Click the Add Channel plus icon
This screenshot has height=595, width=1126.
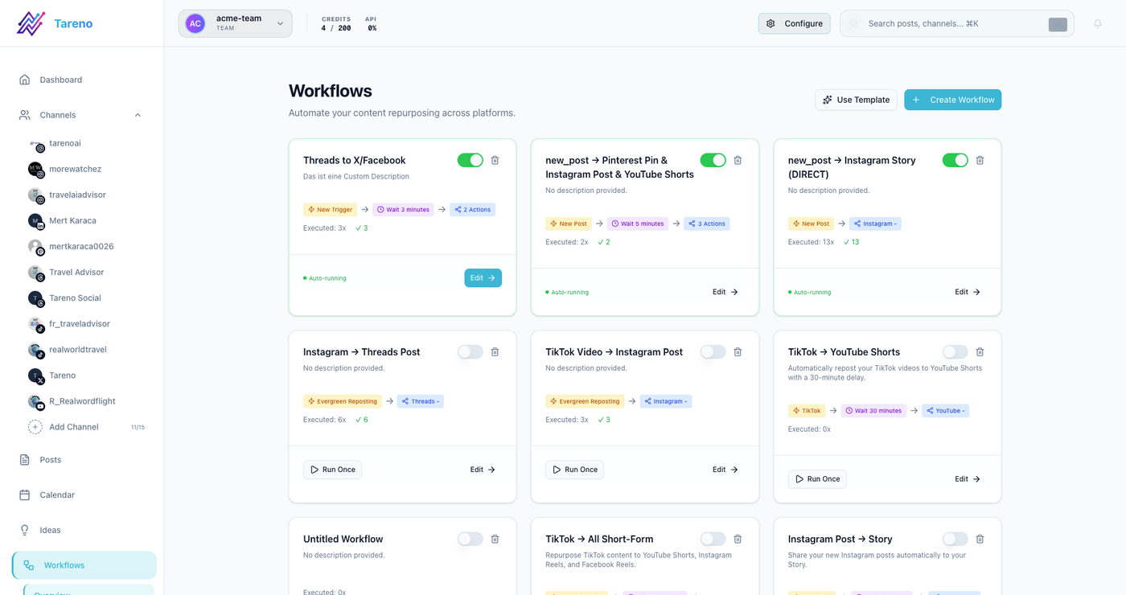pos(35,427)
